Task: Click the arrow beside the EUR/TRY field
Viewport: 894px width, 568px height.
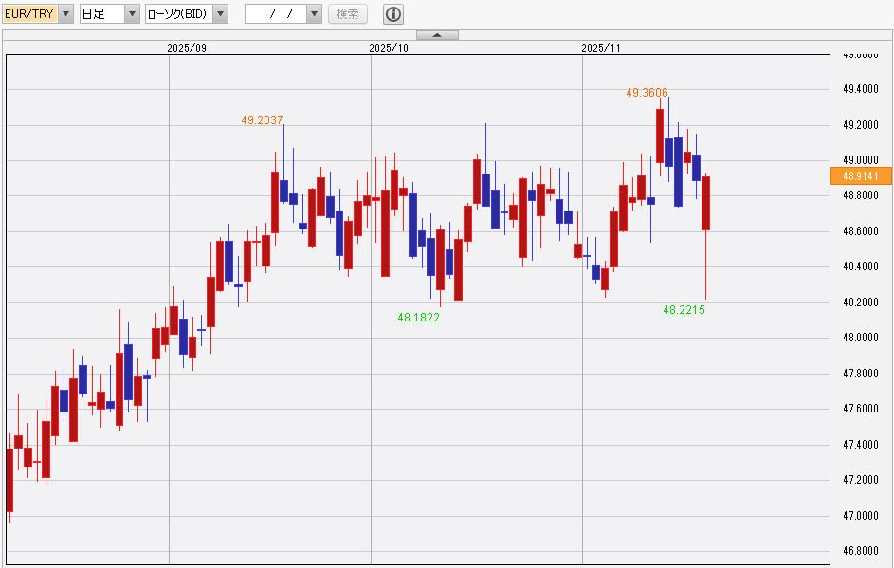Action: [x=66, y=13]
